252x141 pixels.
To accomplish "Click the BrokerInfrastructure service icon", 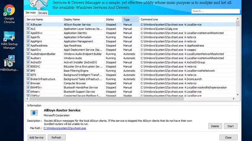I will [28, 79].
